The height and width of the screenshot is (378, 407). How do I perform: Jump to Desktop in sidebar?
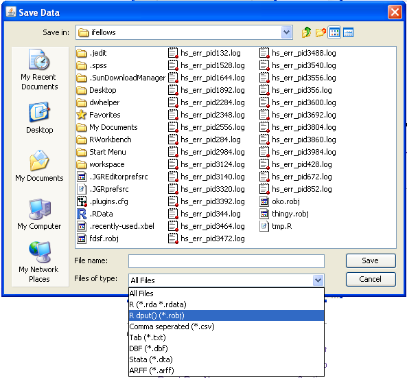tap(39, 118)
